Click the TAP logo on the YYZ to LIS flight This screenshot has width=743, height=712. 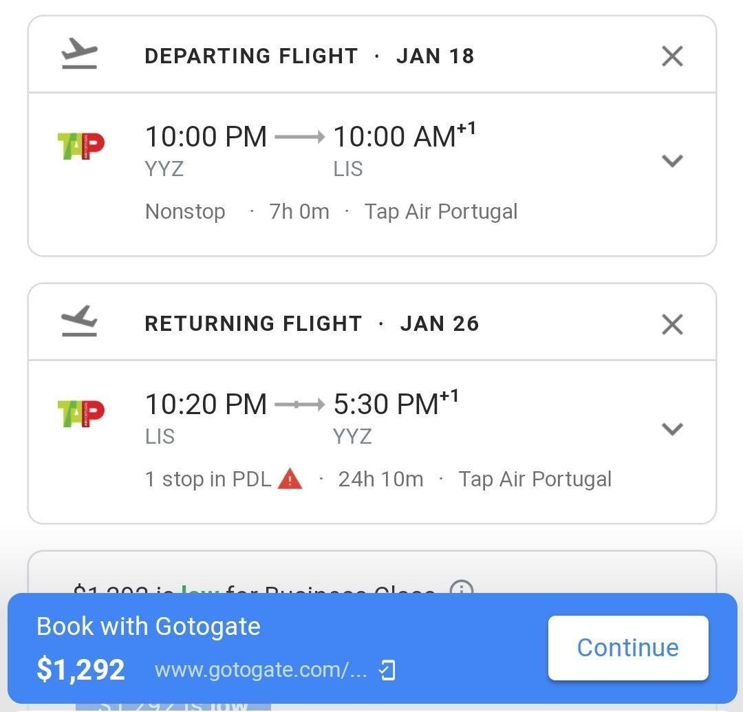[x=80, y=146]
